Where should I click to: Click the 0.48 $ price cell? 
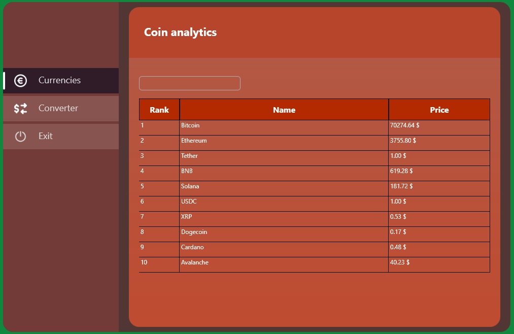tap(439, 249)
